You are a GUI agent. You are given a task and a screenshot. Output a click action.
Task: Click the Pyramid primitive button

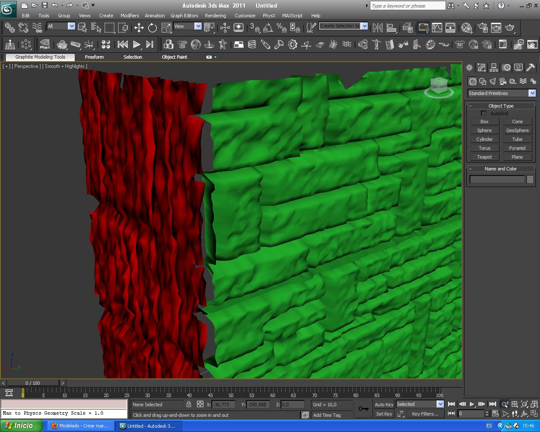pos(517,148)
